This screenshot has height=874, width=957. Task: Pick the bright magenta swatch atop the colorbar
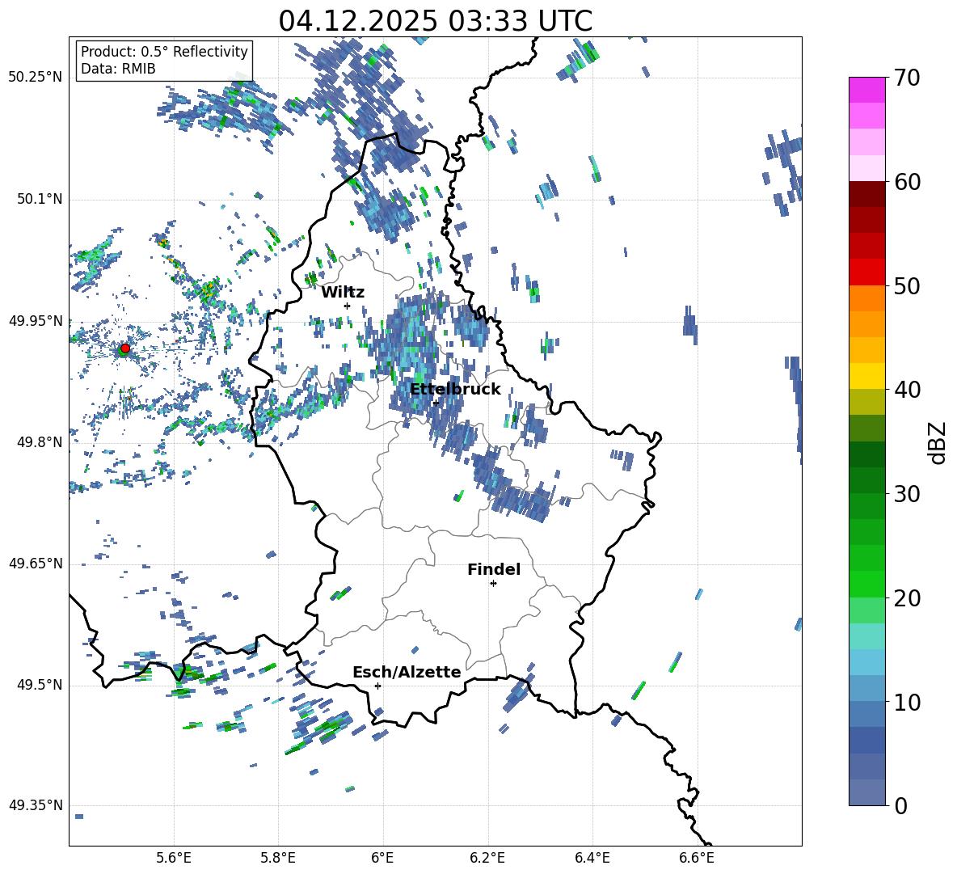[x=867, y=90]
